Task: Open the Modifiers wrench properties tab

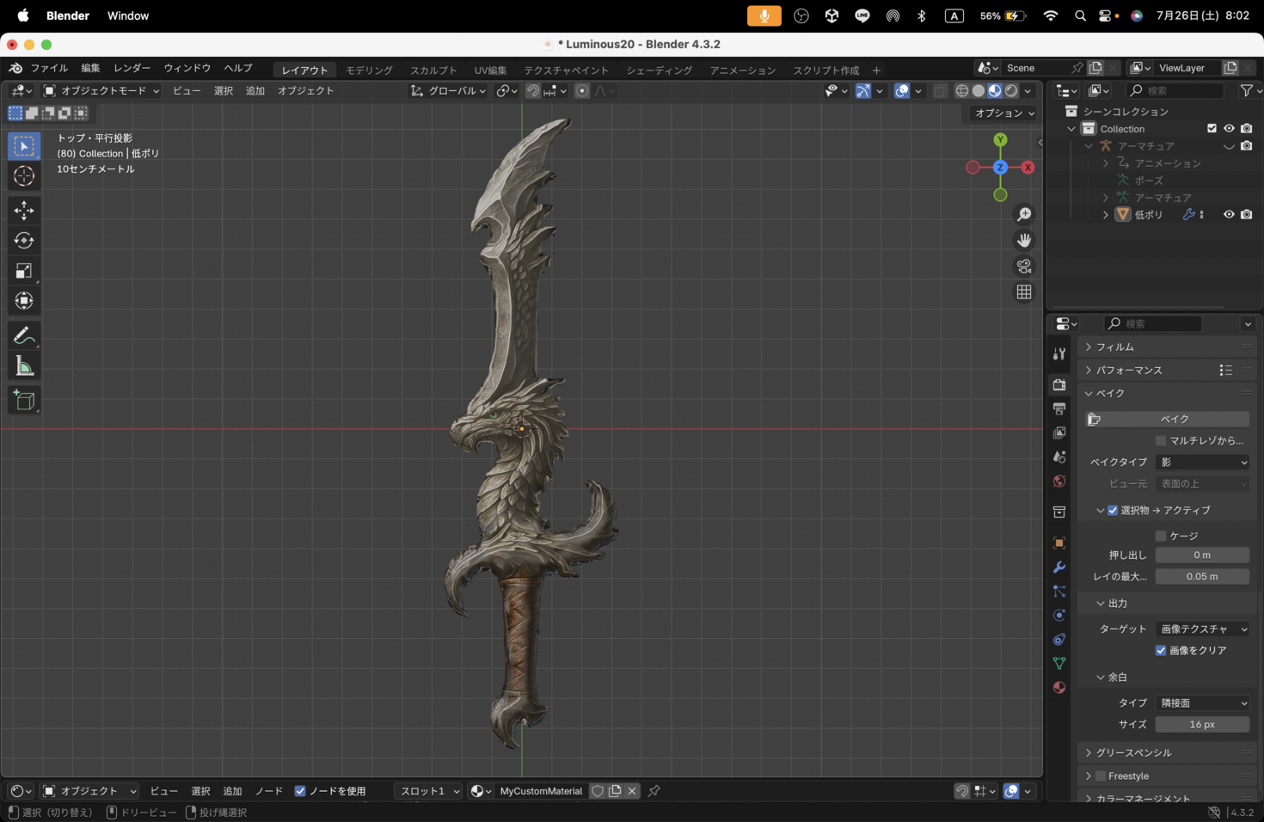Action: (x=1059, y=567)
